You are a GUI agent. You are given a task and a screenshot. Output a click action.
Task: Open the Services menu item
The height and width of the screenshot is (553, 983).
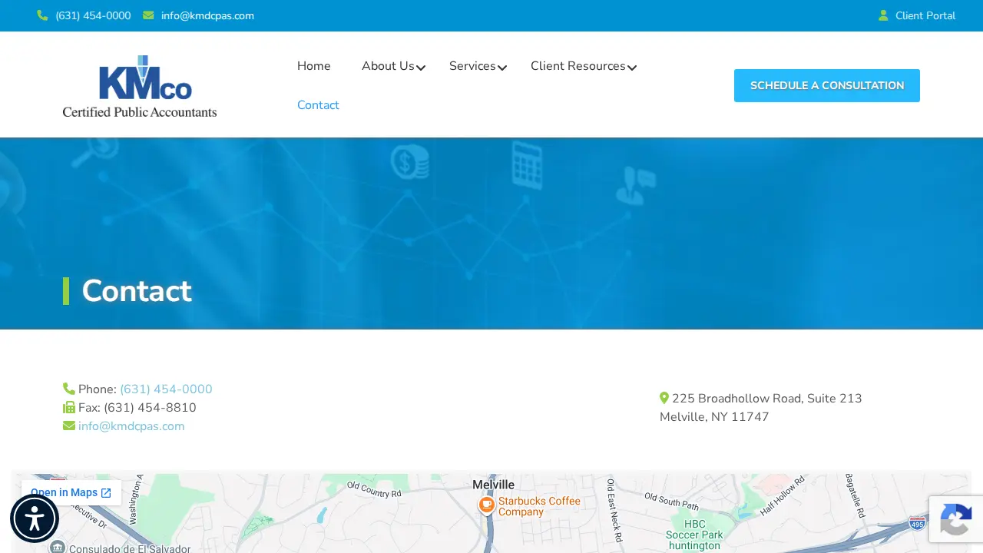pos(472,66)
